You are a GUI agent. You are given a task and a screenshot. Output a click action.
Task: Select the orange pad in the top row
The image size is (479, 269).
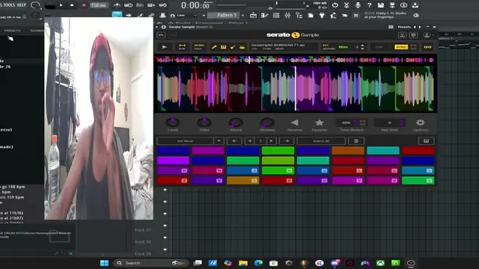click(348, 150)
